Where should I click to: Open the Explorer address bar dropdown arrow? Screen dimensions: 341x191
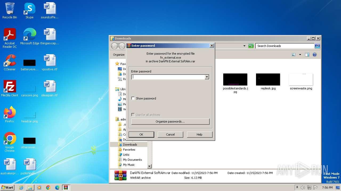244,46
